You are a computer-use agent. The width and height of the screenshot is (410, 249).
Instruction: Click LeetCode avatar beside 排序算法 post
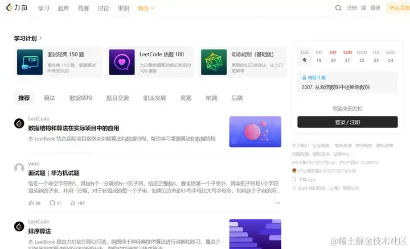click(x=19, y=226)
